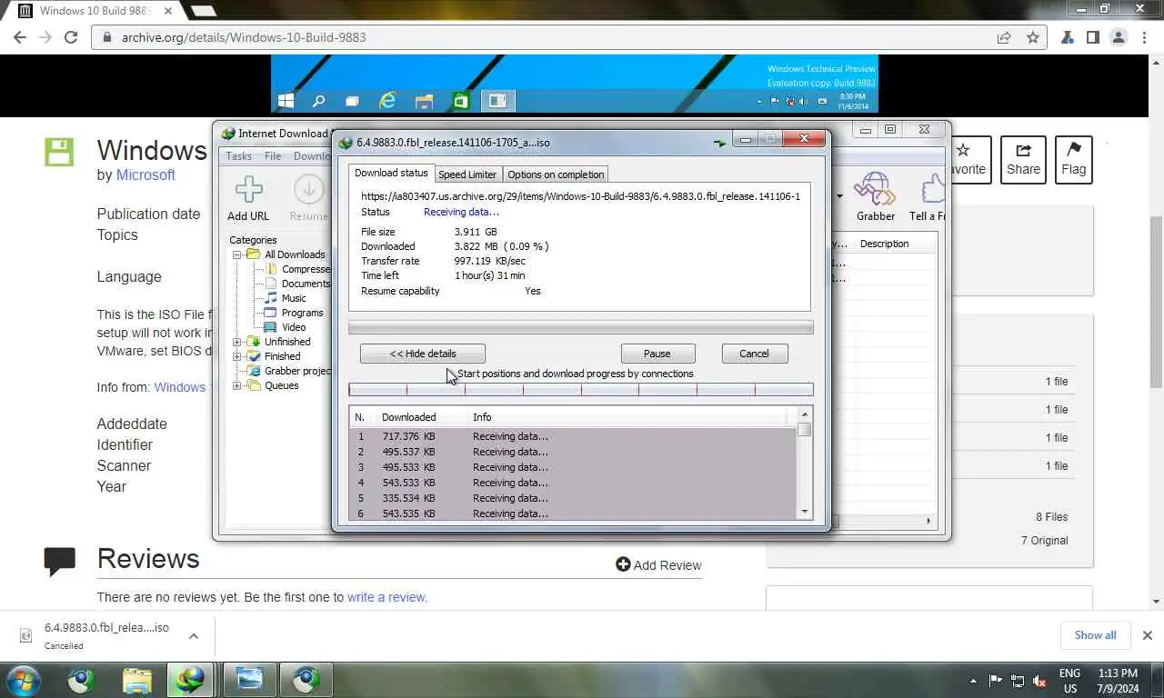Viewport: 1164px width, 698px height.
Task: Select the Grabber projects tree item
Action: [296, 371]
